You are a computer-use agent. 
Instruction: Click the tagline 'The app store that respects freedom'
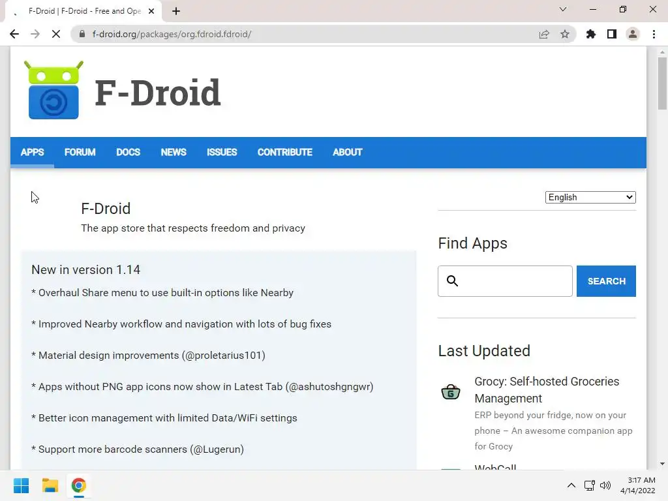click(x=193, y=228)
